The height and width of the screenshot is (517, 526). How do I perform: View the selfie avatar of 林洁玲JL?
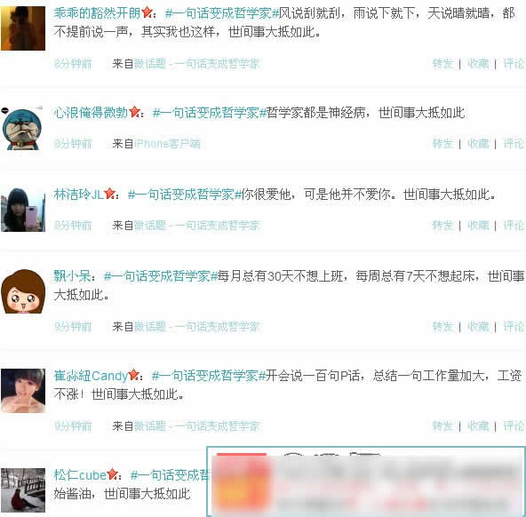(x=23, y=210)
